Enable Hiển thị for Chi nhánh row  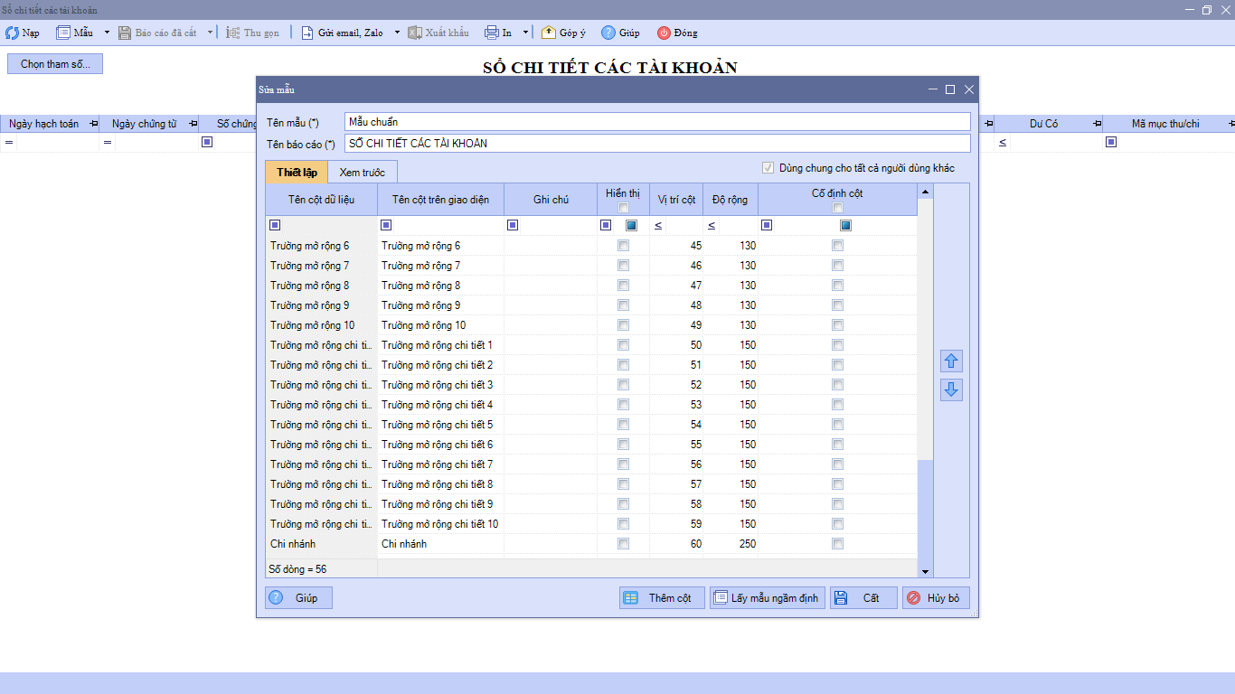623,544
